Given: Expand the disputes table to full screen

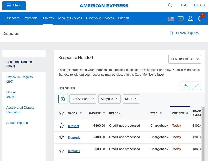Looking at the screenshot, I should [196, 85].
